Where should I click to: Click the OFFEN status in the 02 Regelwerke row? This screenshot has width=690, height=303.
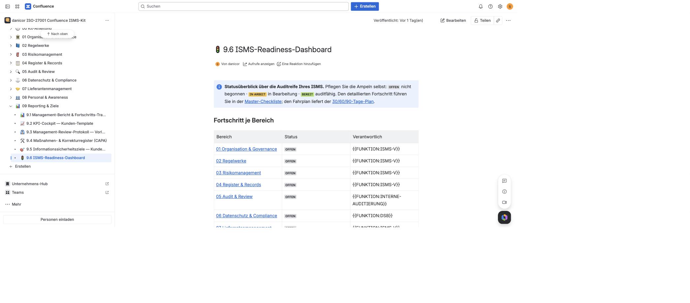tap(290, 161)
